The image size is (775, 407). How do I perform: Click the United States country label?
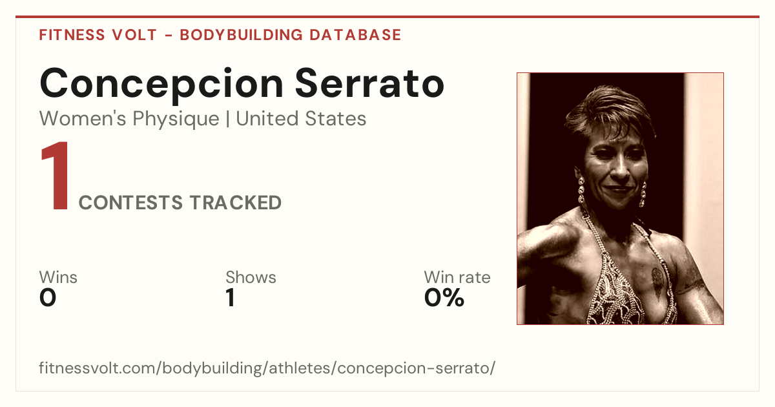[301, 119]
